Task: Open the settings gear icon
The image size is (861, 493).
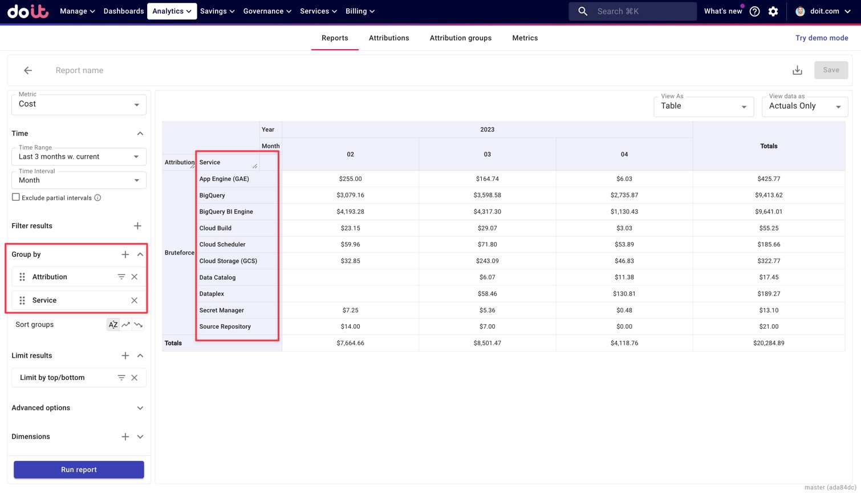Action: click(x=773, y=11)
